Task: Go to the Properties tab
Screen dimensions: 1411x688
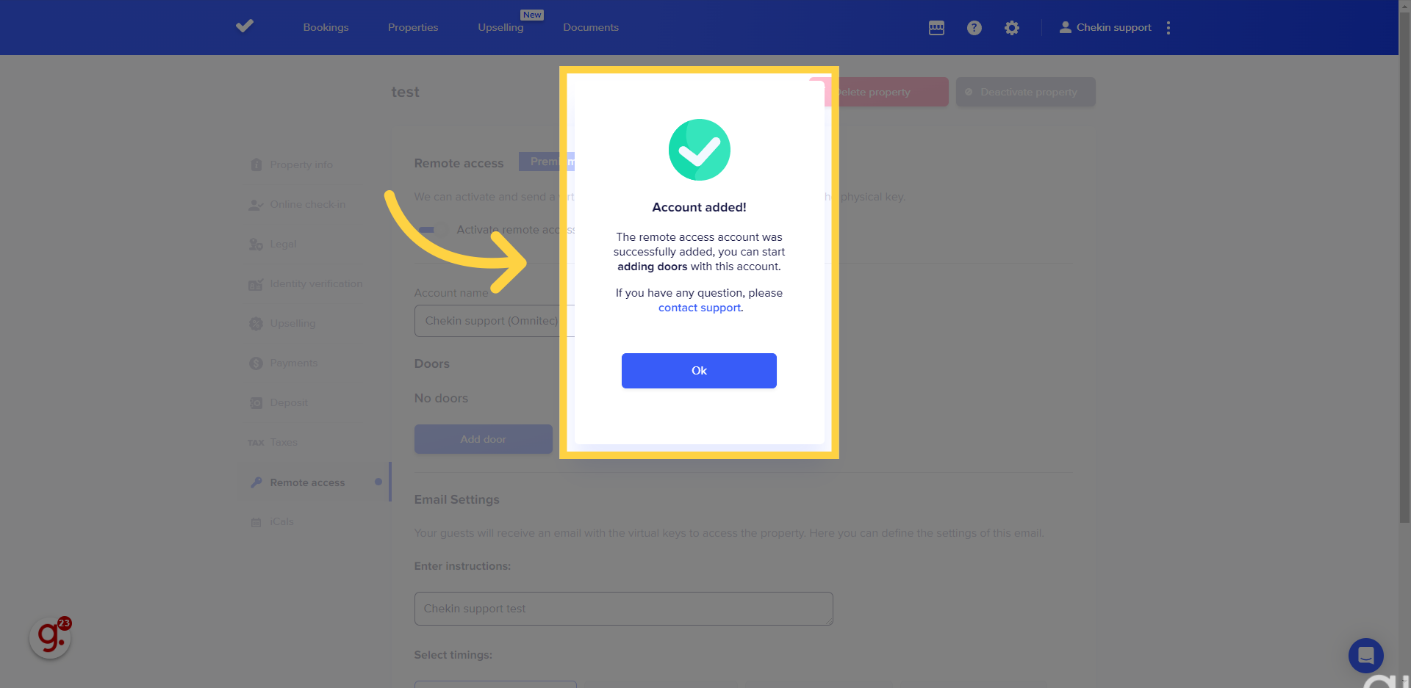Action: click(x=413, y=28)
